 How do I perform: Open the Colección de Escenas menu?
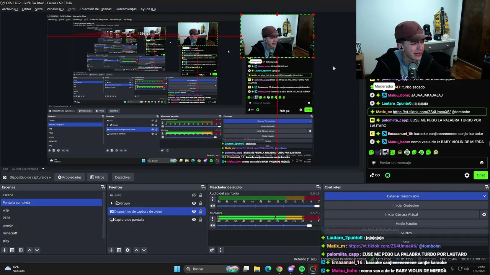(95, 9)
